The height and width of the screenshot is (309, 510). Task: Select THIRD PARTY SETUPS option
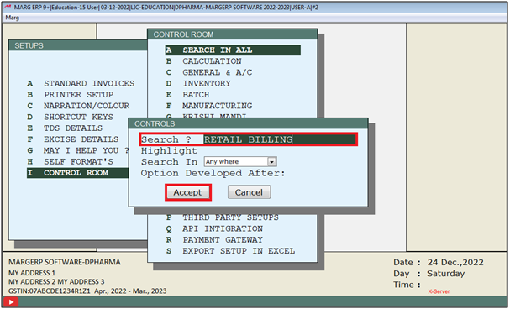coord(230,217)
